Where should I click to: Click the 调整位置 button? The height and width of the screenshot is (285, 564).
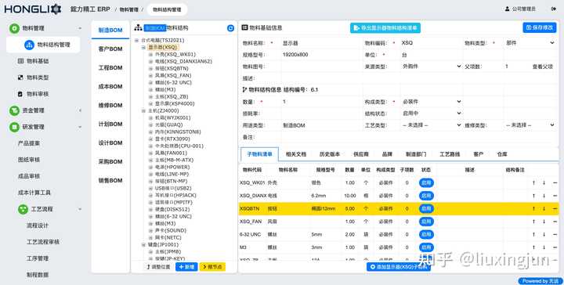(158, 267)
